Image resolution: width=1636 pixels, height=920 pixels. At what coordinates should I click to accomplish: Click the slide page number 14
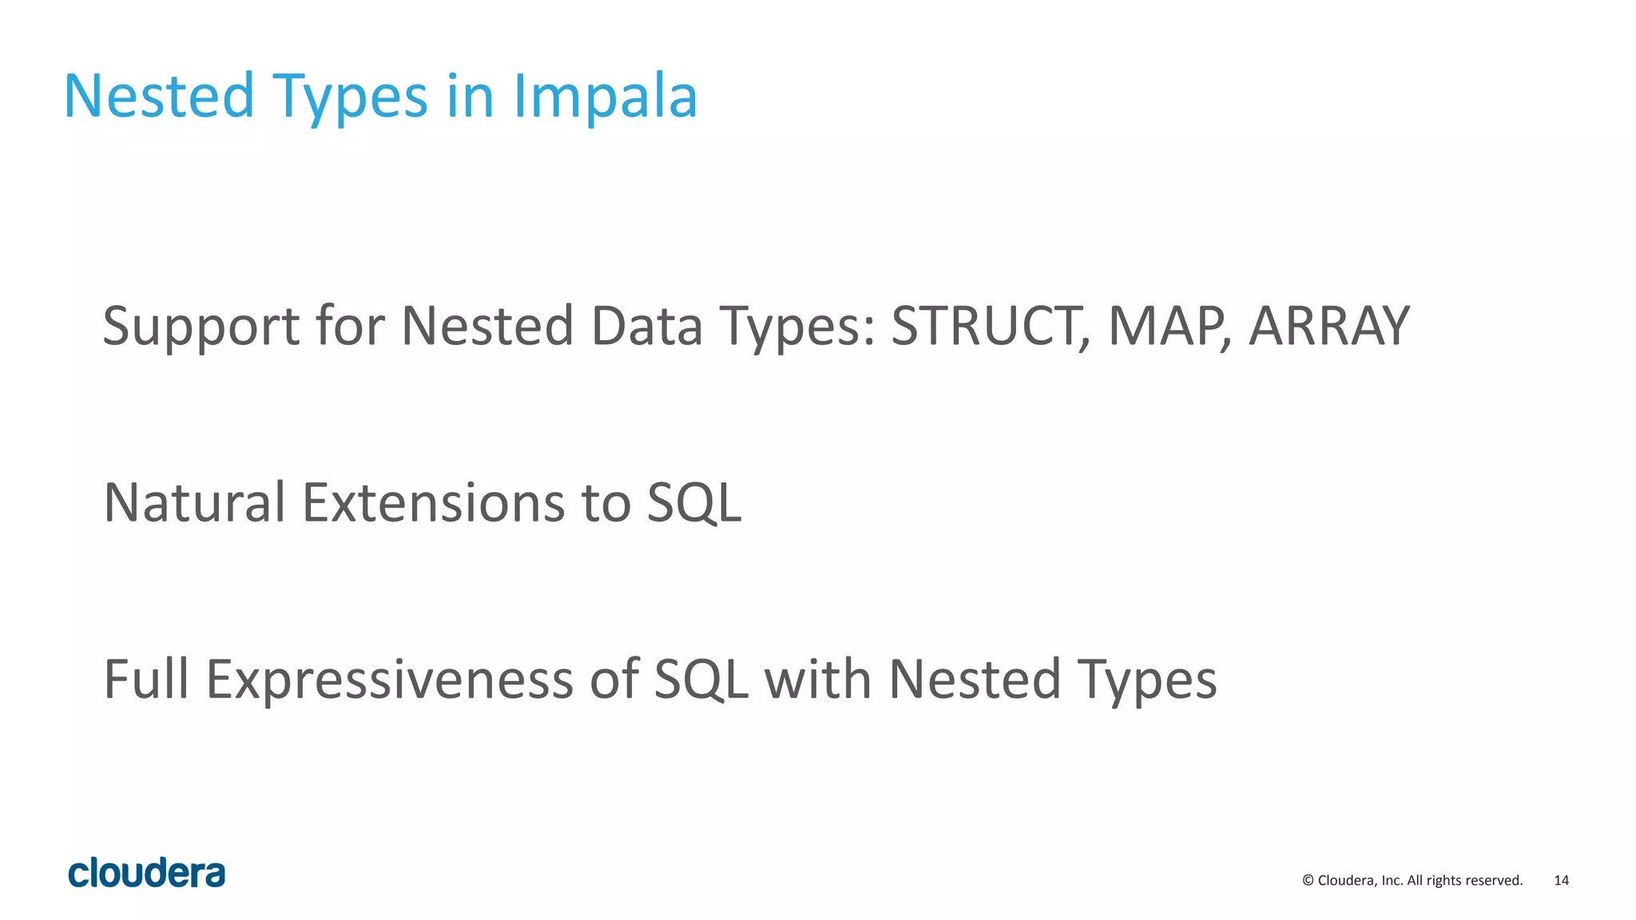pyautogui.click(x=1561, y=880)
